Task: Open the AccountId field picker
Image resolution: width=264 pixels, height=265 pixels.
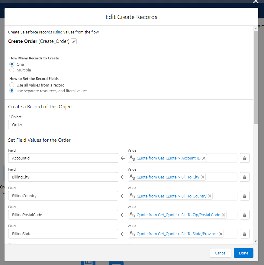Action: click(x=63, y=158)
